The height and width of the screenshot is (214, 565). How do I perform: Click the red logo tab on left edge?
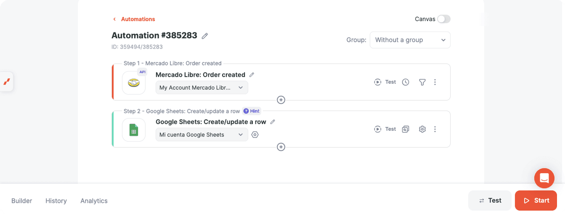coord(7,82)
